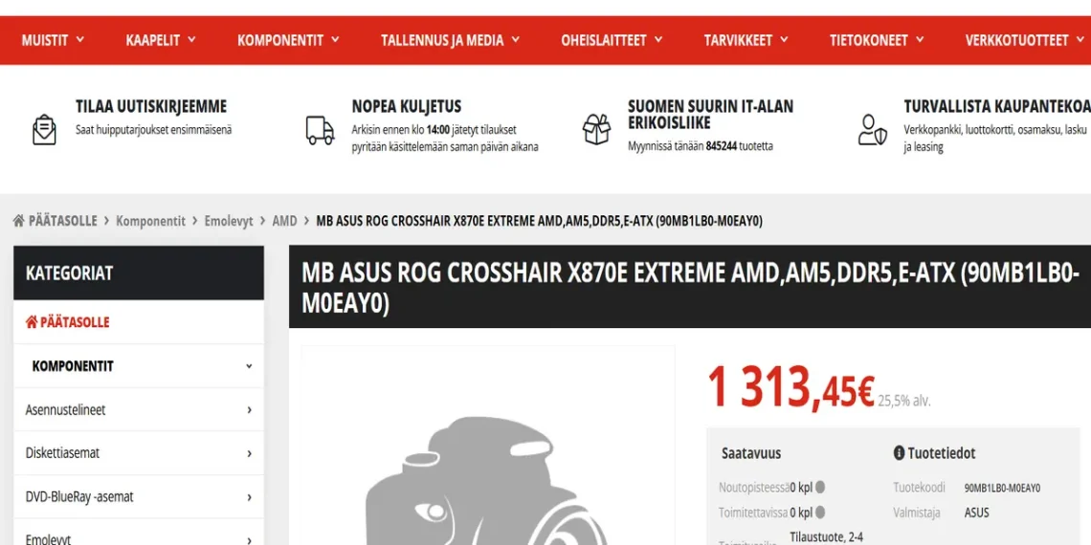
Task: Expand the Diskettiasemat arrow
Action: (249, 453)
